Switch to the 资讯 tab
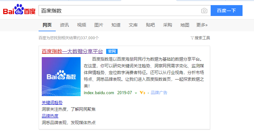 tap(64, 25)
